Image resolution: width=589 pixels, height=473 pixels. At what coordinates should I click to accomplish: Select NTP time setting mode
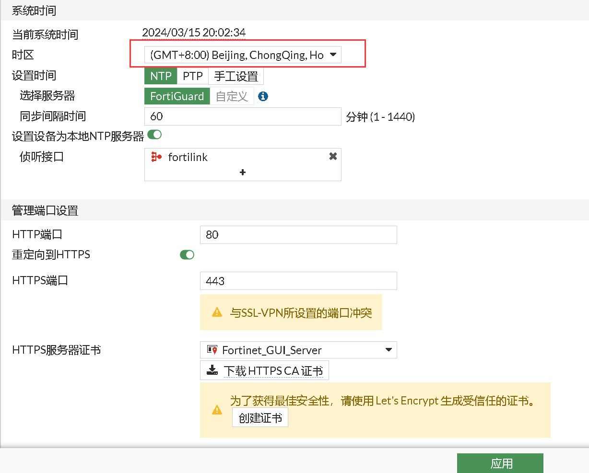point(161,76)
